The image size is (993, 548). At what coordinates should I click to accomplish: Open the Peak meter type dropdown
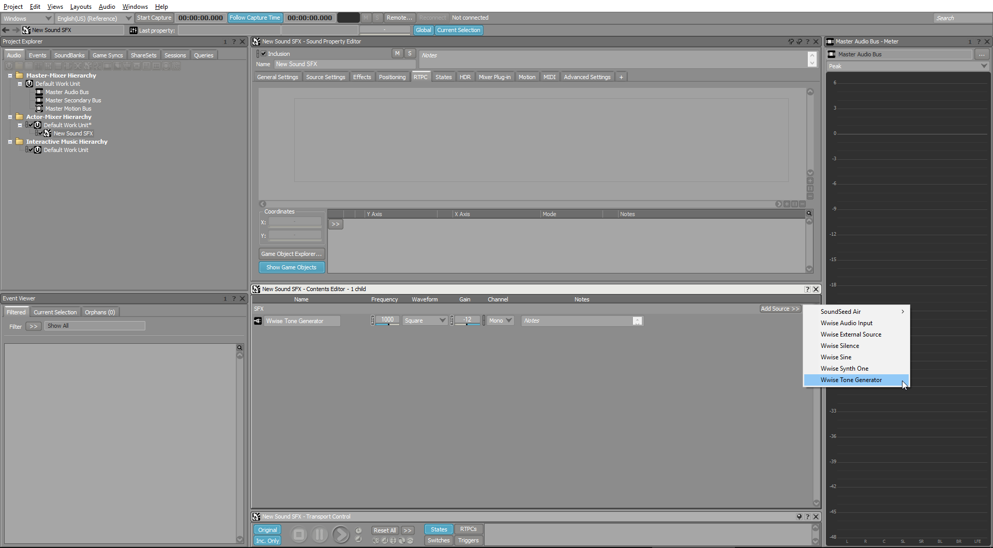[x=908, y=66]
